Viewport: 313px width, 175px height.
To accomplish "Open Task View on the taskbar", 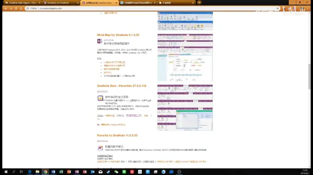I will 21,172.
